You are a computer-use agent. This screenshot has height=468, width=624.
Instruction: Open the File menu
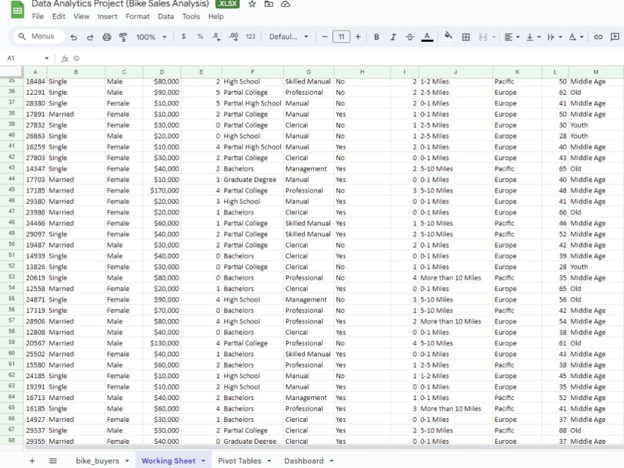38,16
